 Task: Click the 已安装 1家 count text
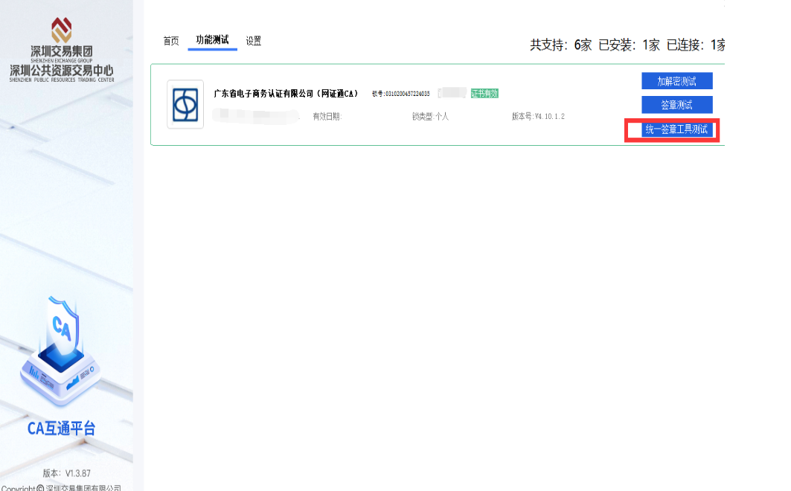[629, 45]
